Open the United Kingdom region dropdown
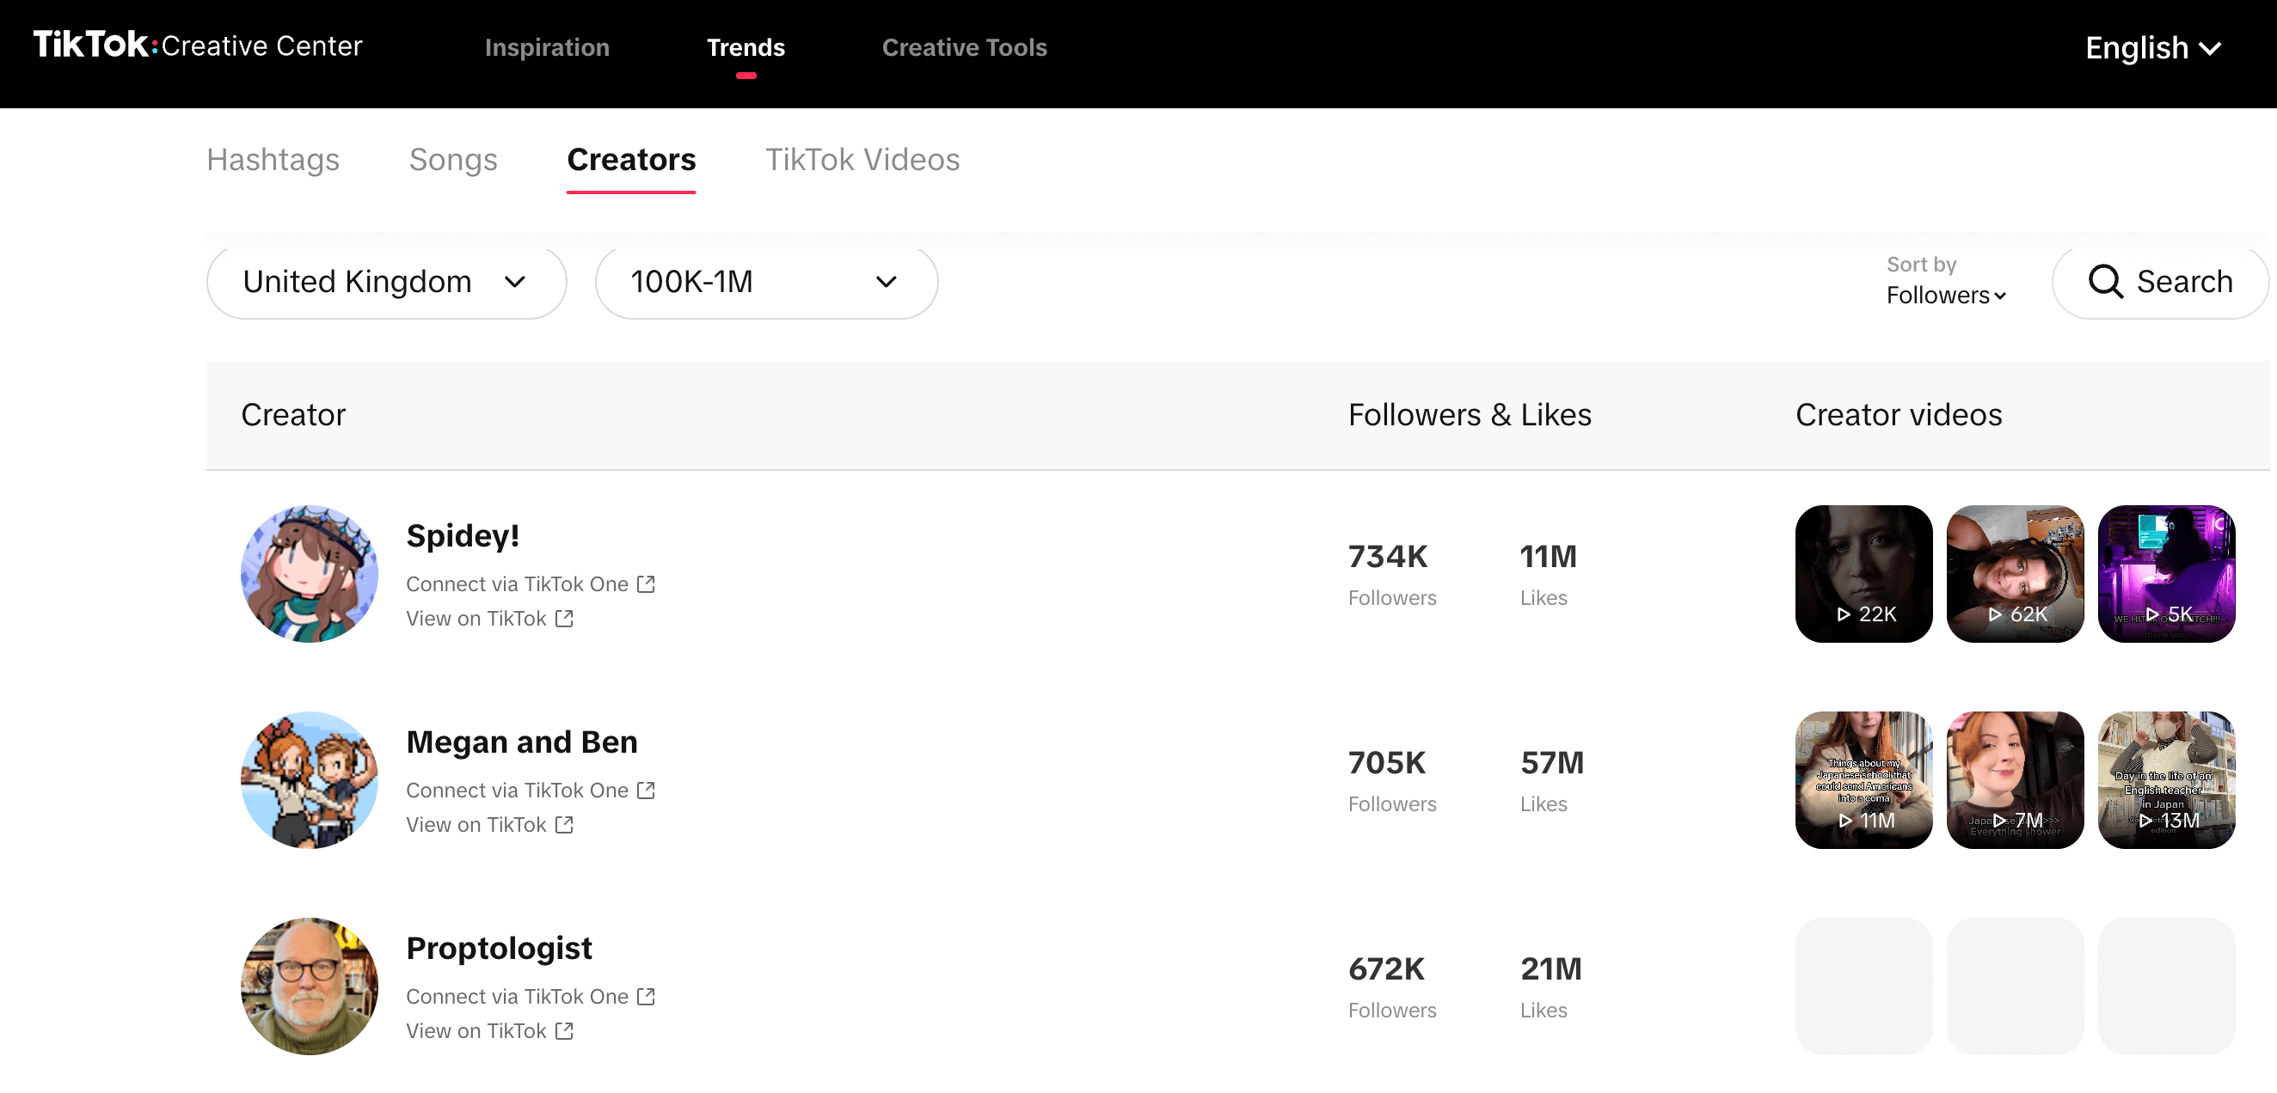This screenshot has height=1093, width=2277. tap(386, 281)
